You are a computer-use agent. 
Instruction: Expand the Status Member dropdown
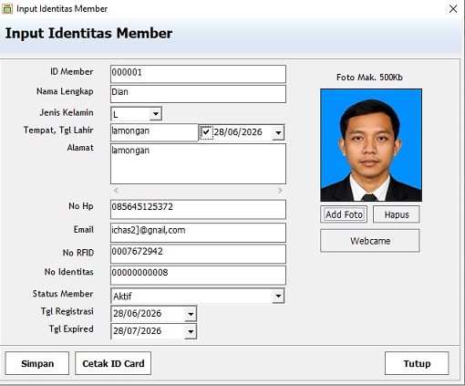(278, 296)
